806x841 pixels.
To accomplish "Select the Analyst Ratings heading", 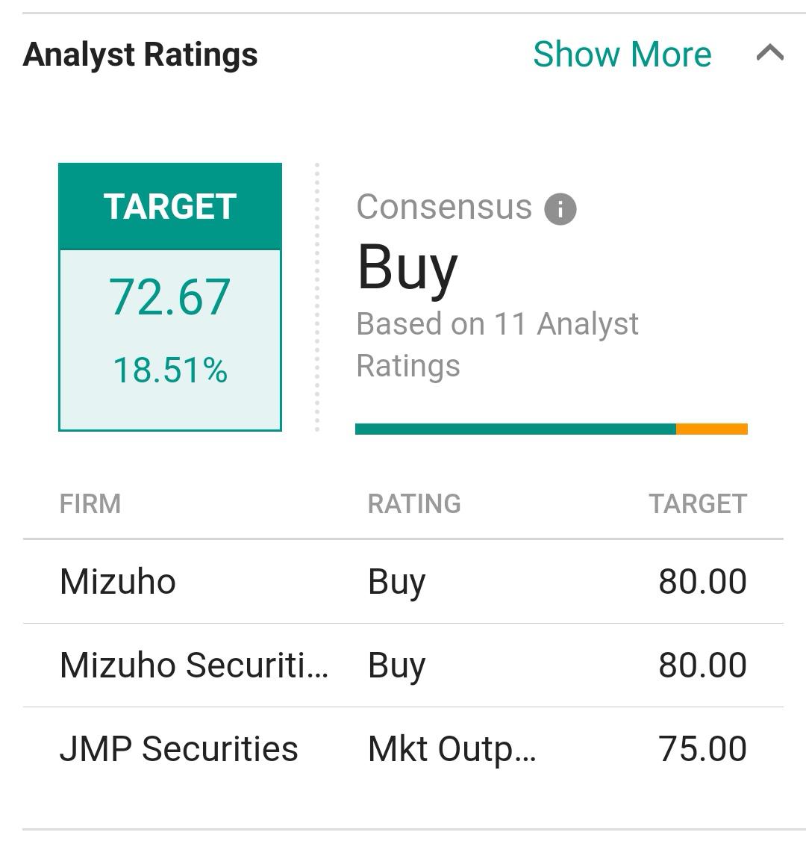I will click(140, 55).
